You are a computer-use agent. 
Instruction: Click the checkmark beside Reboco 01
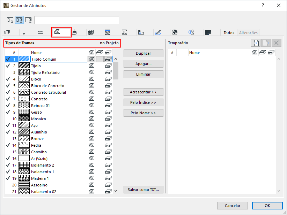pyautogui.click(x=8, y=105)
